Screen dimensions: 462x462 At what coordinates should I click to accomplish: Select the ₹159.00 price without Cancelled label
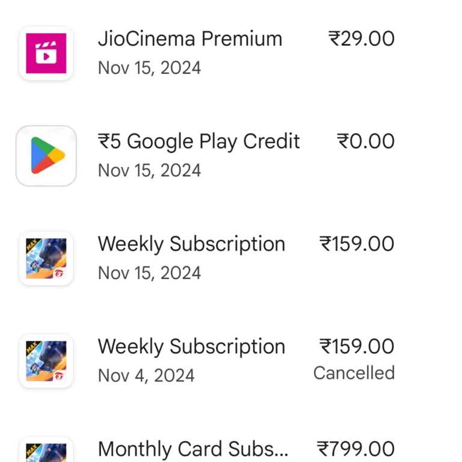(357, 244)
